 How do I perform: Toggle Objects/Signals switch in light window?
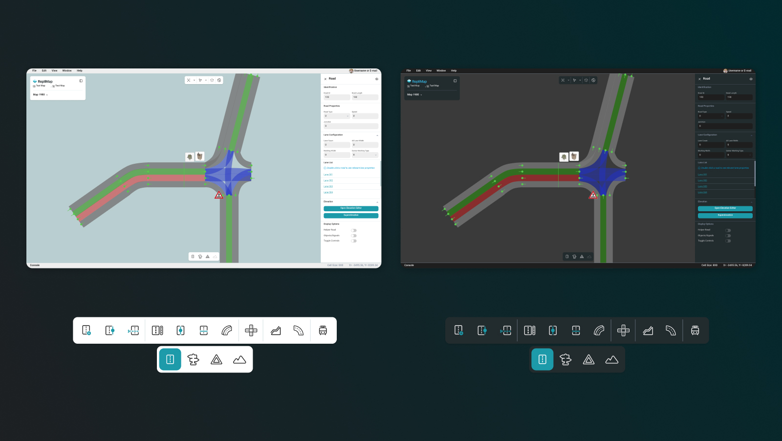(x=354, y=236)
